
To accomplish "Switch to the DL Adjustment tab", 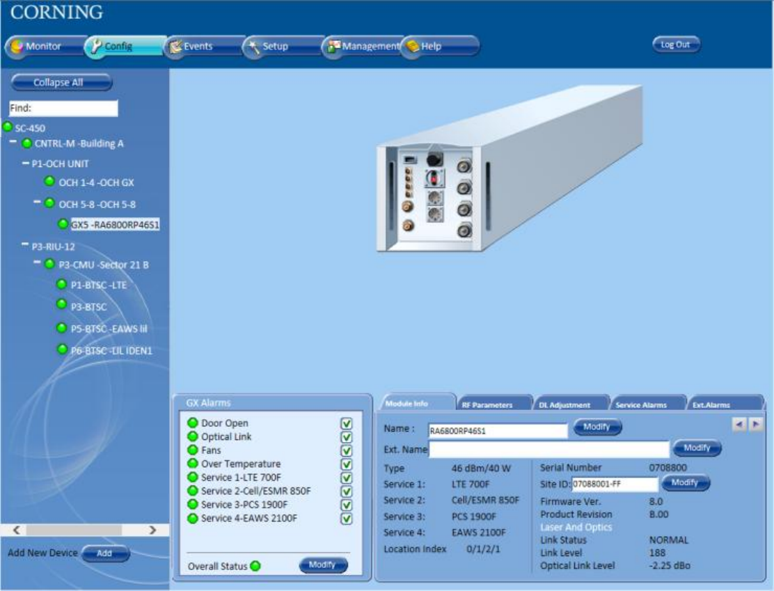I will click(x=571, y=404).
